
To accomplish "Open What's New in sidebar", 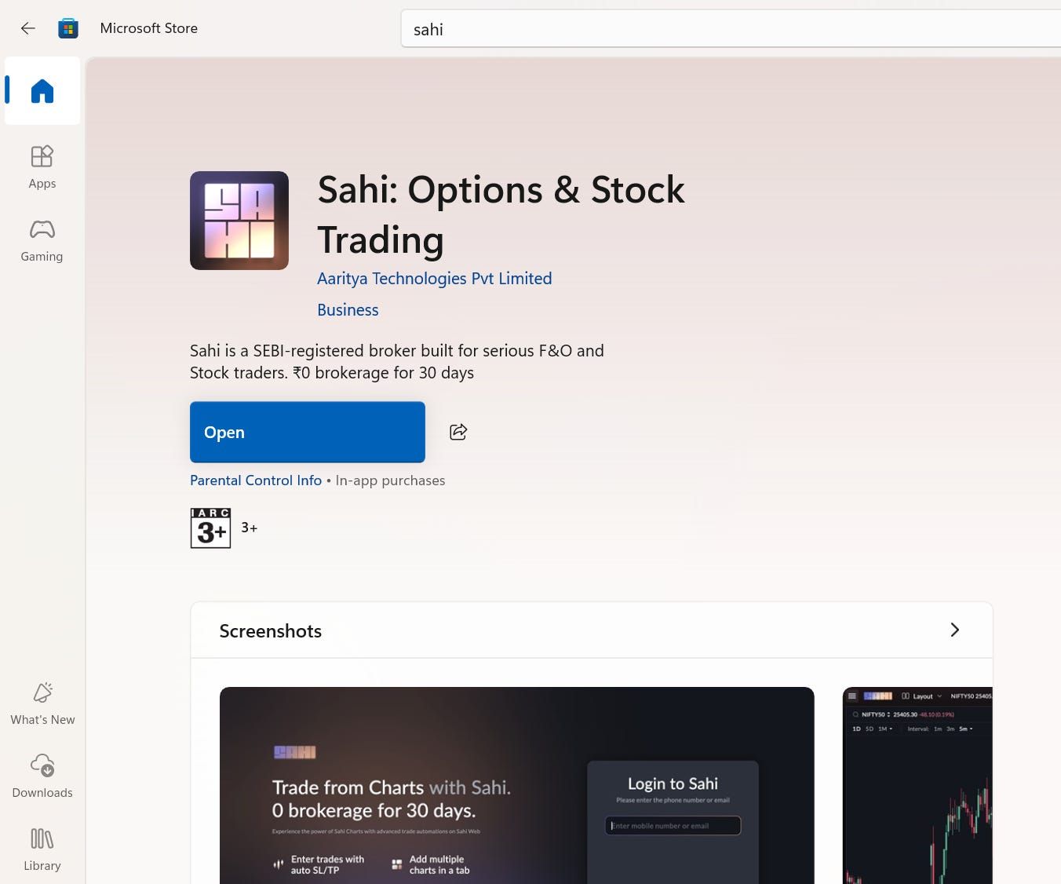I will (42, 703).
